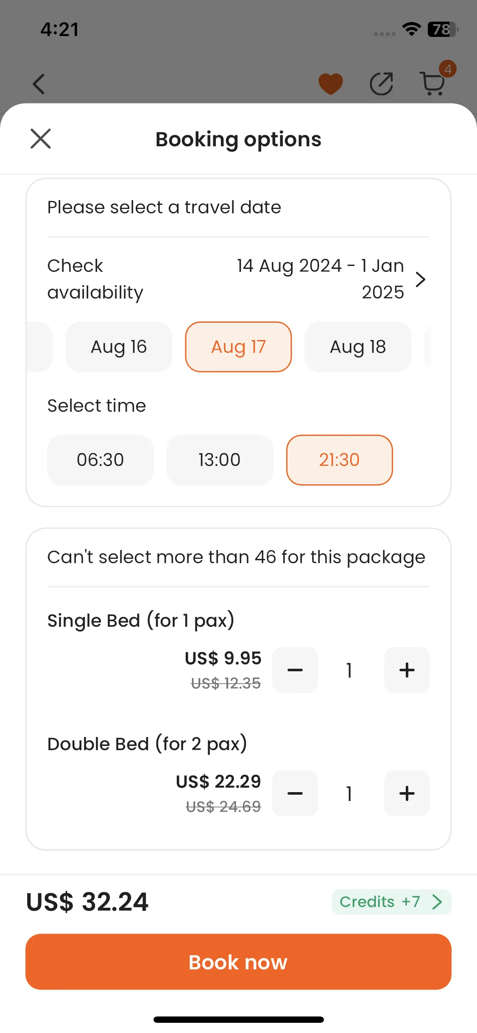Select the Aug 17 date chip
Screen dimensions: 477x1033
[238, 347]
